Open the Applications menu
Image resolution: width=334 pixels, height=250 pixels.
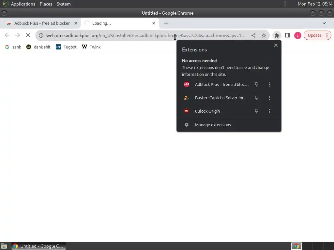[x=23, y=4]
